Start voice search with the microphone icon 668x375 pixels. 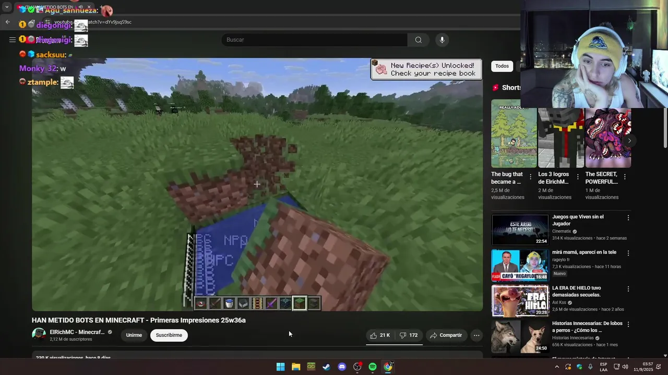[x=442, y=40]
